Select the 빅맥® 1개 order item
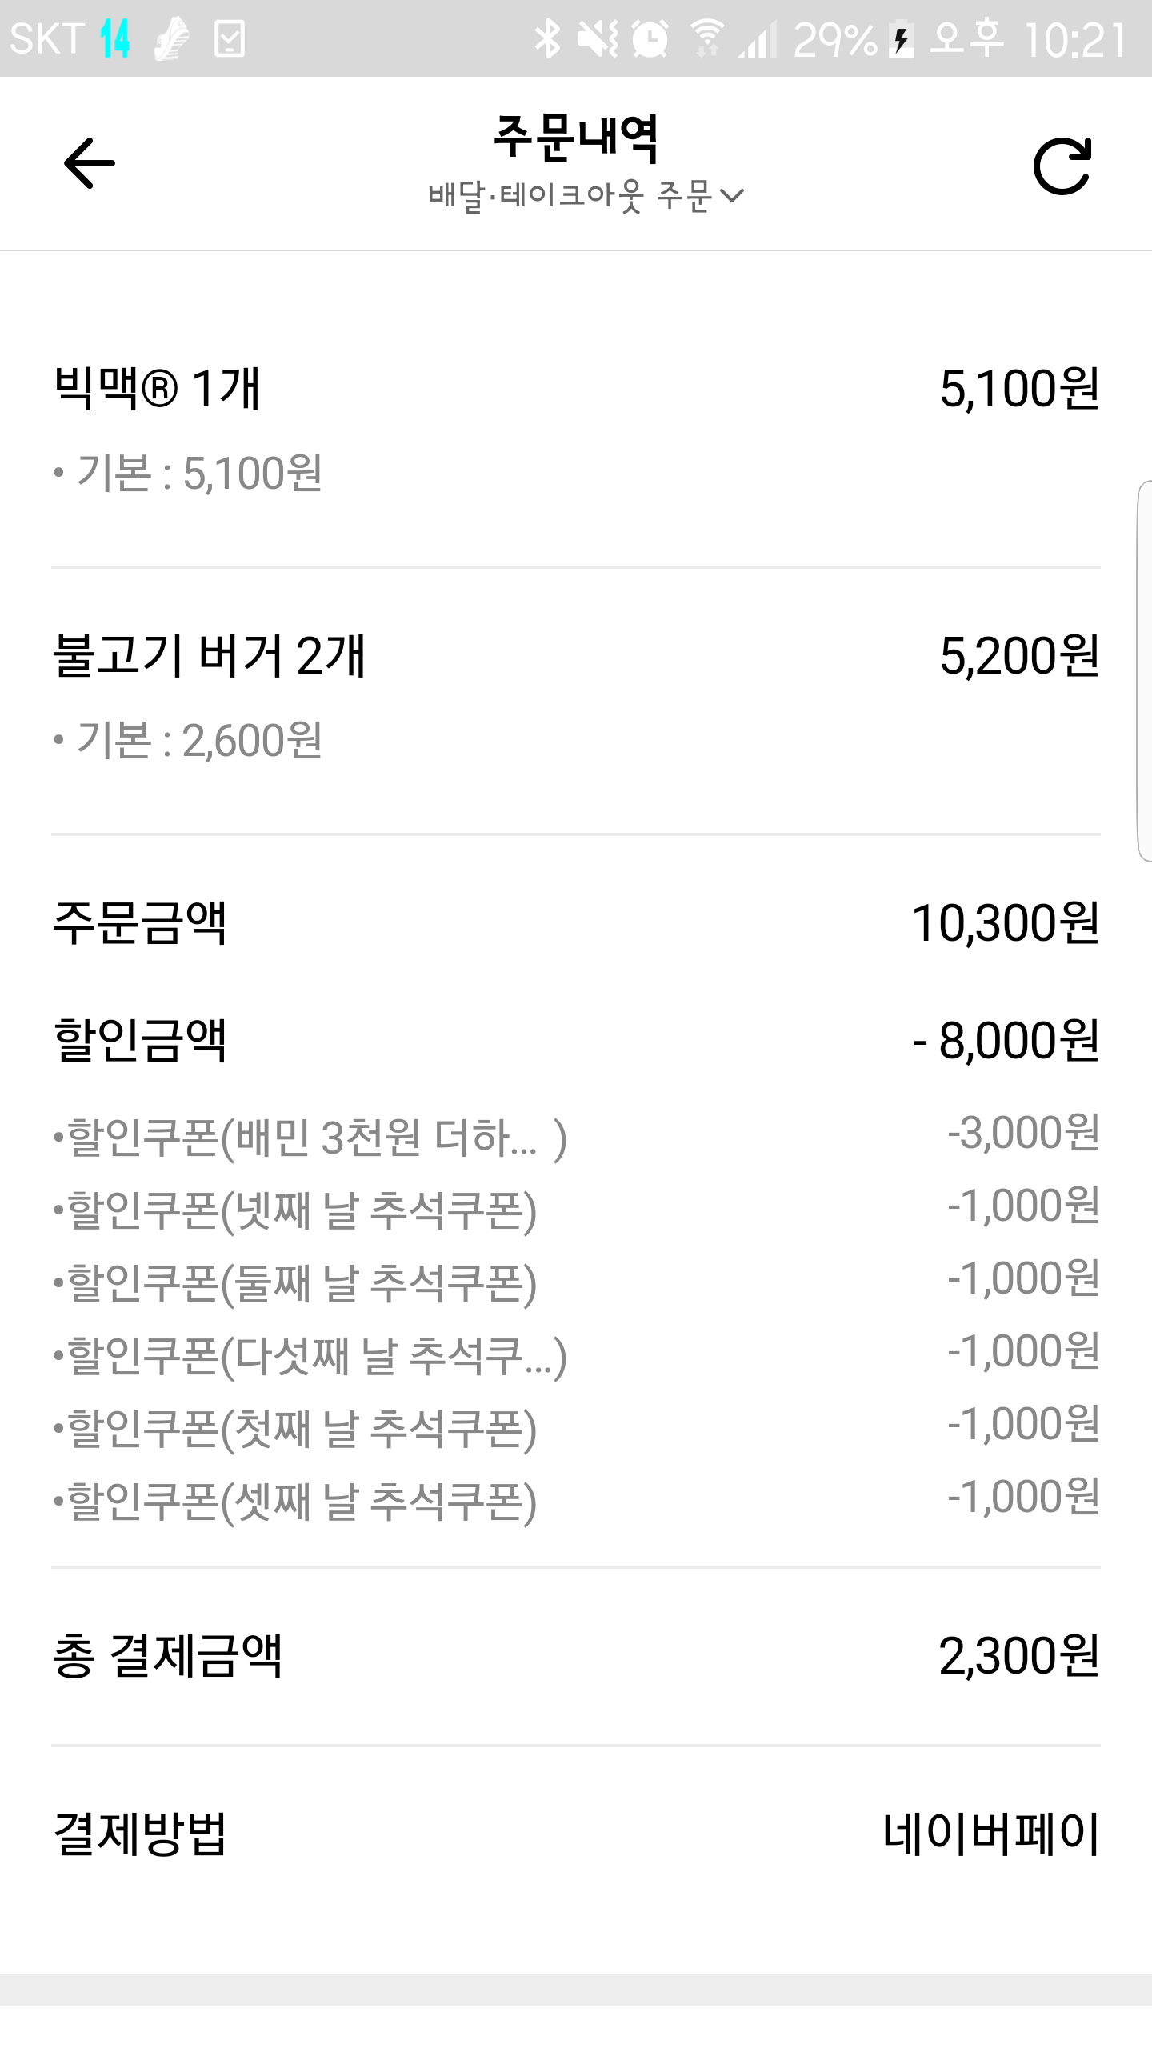Screen dimensions: 1152x2048 point(158,389)
